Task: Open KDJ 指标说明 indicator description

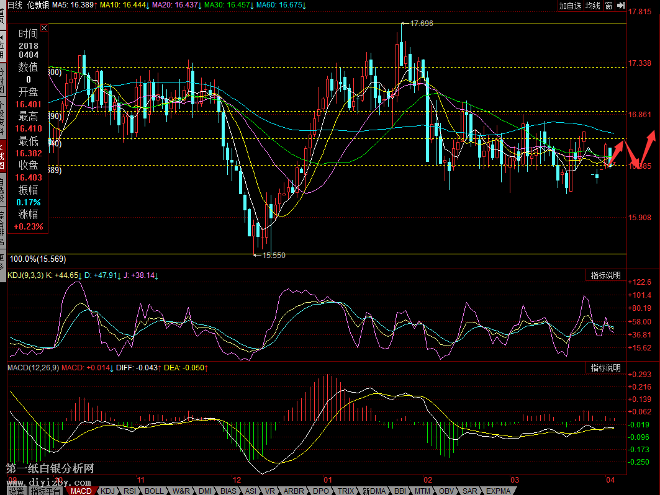Action: [605, 275]
